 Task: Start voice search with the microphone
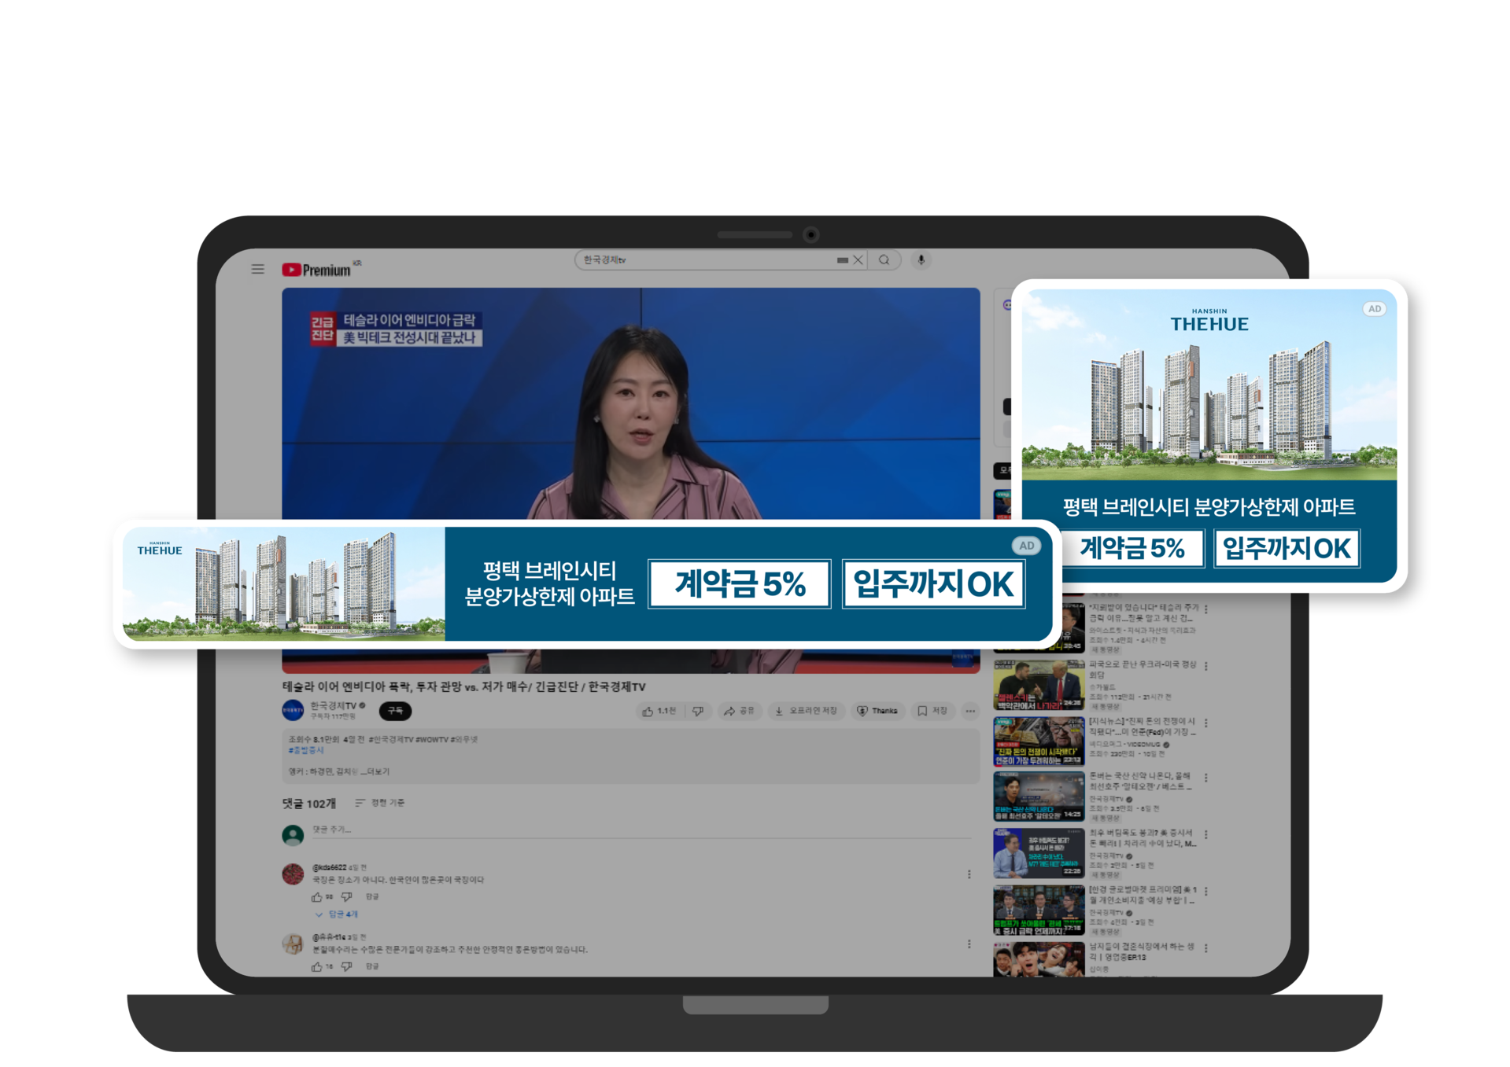921,260
